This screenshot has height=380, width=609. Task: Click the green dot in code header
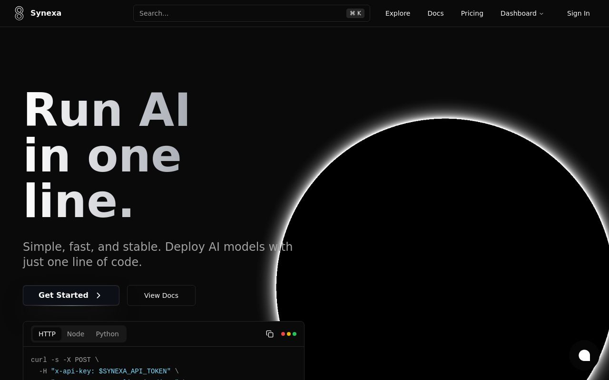[x=295, y=334]
